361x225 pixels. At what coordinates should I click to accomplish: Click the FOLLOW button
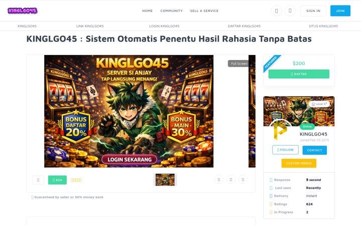pos(285,149)
